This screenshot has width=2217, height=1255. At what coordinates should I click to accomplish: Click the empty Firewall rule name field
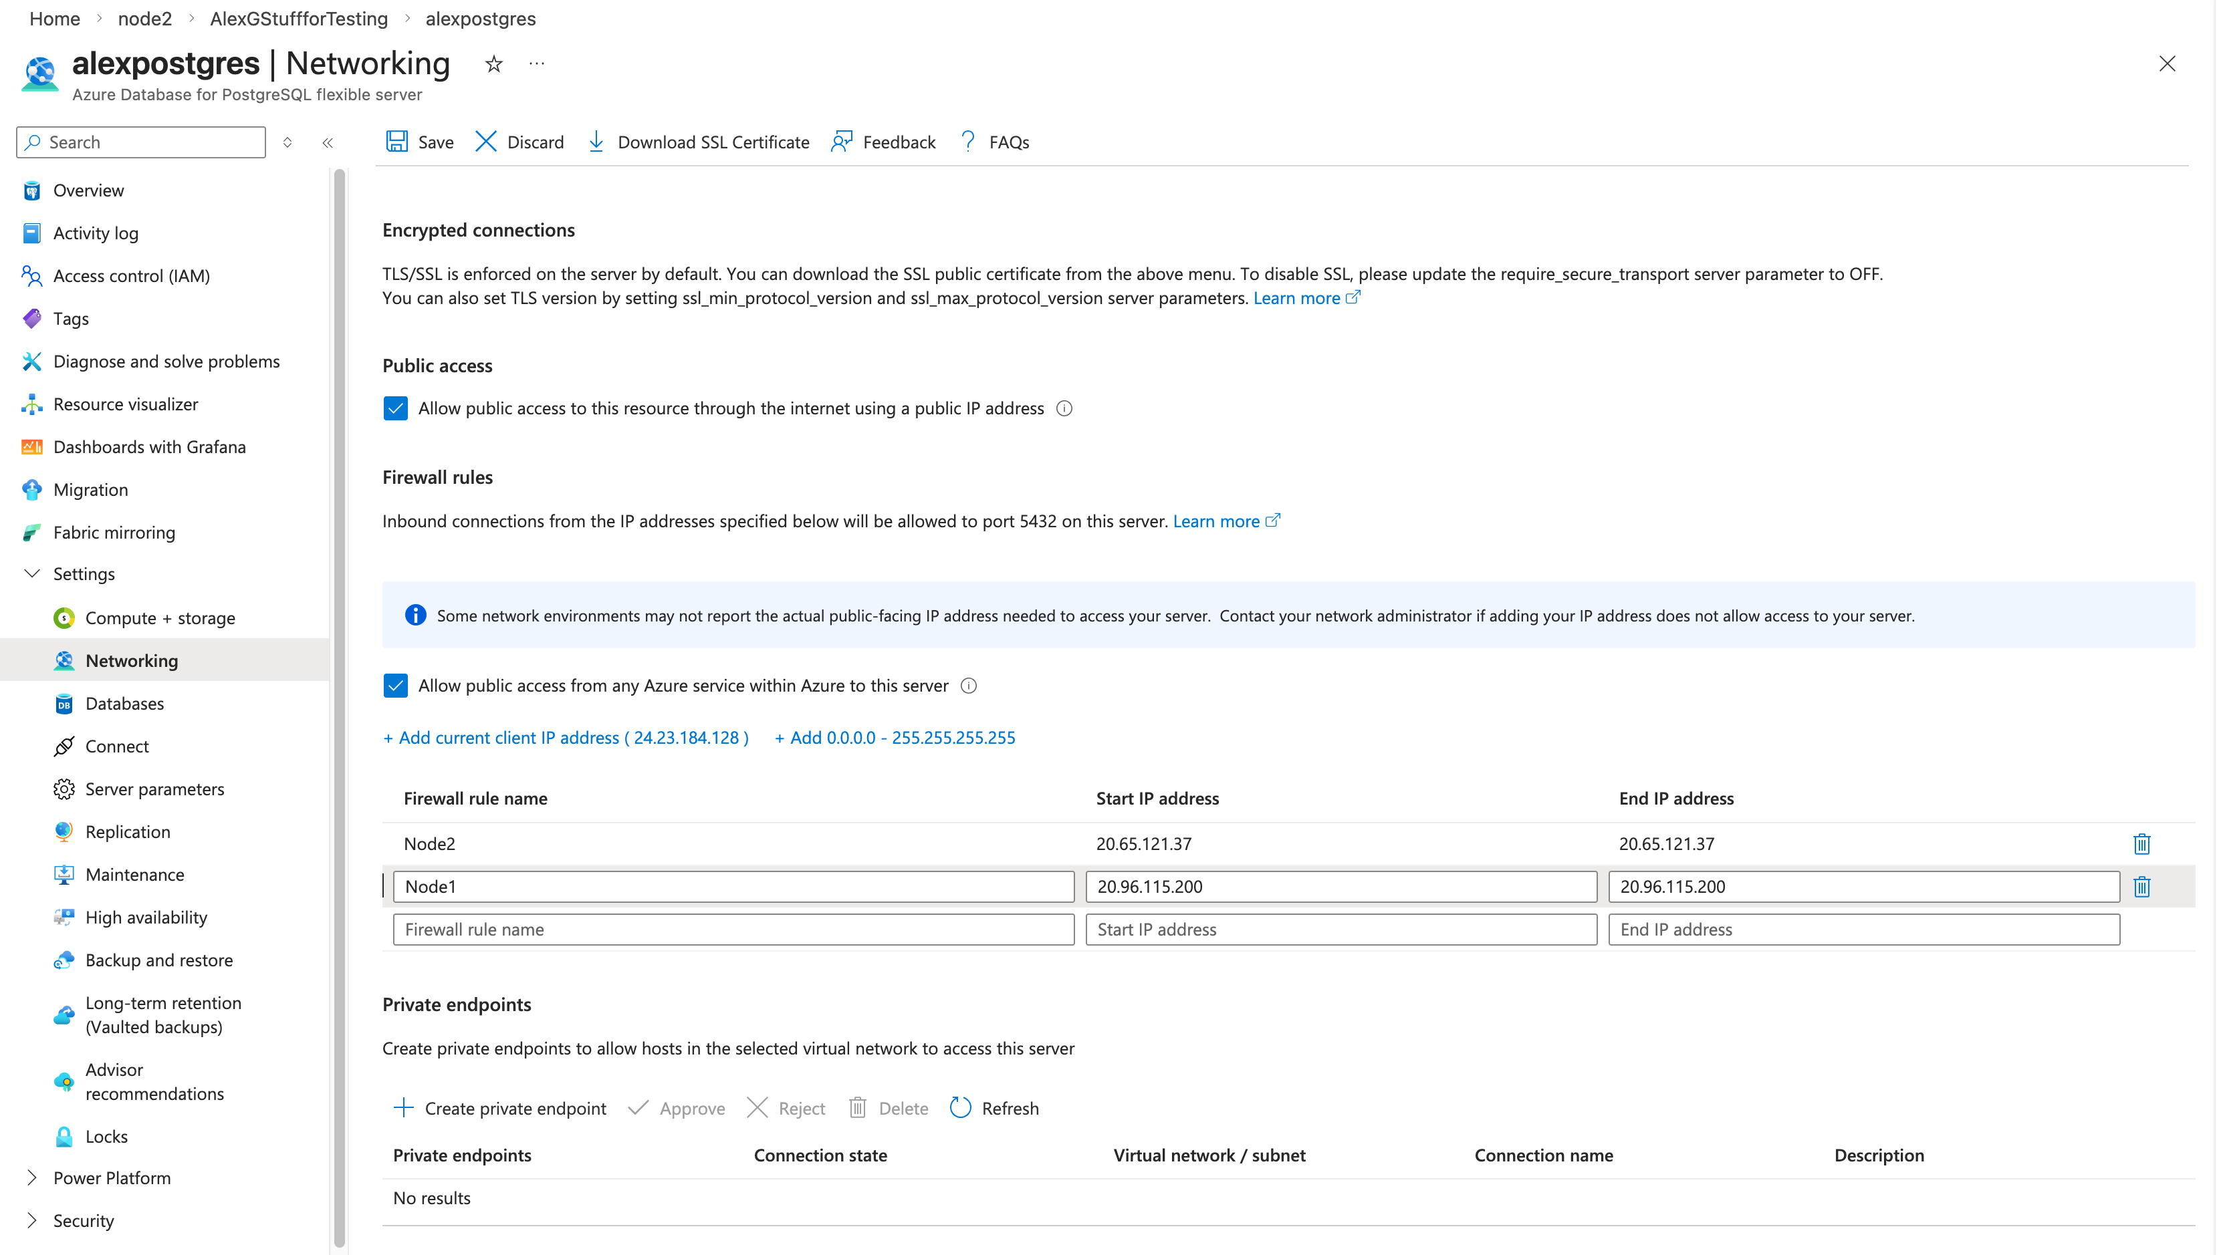(x=734, y=930)
